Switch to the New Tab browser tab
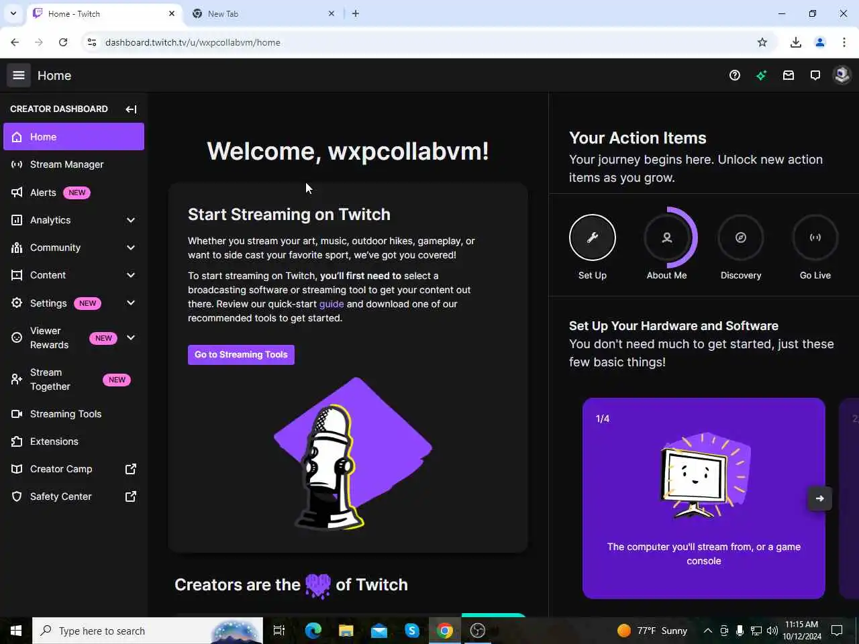 coord(262,13)
